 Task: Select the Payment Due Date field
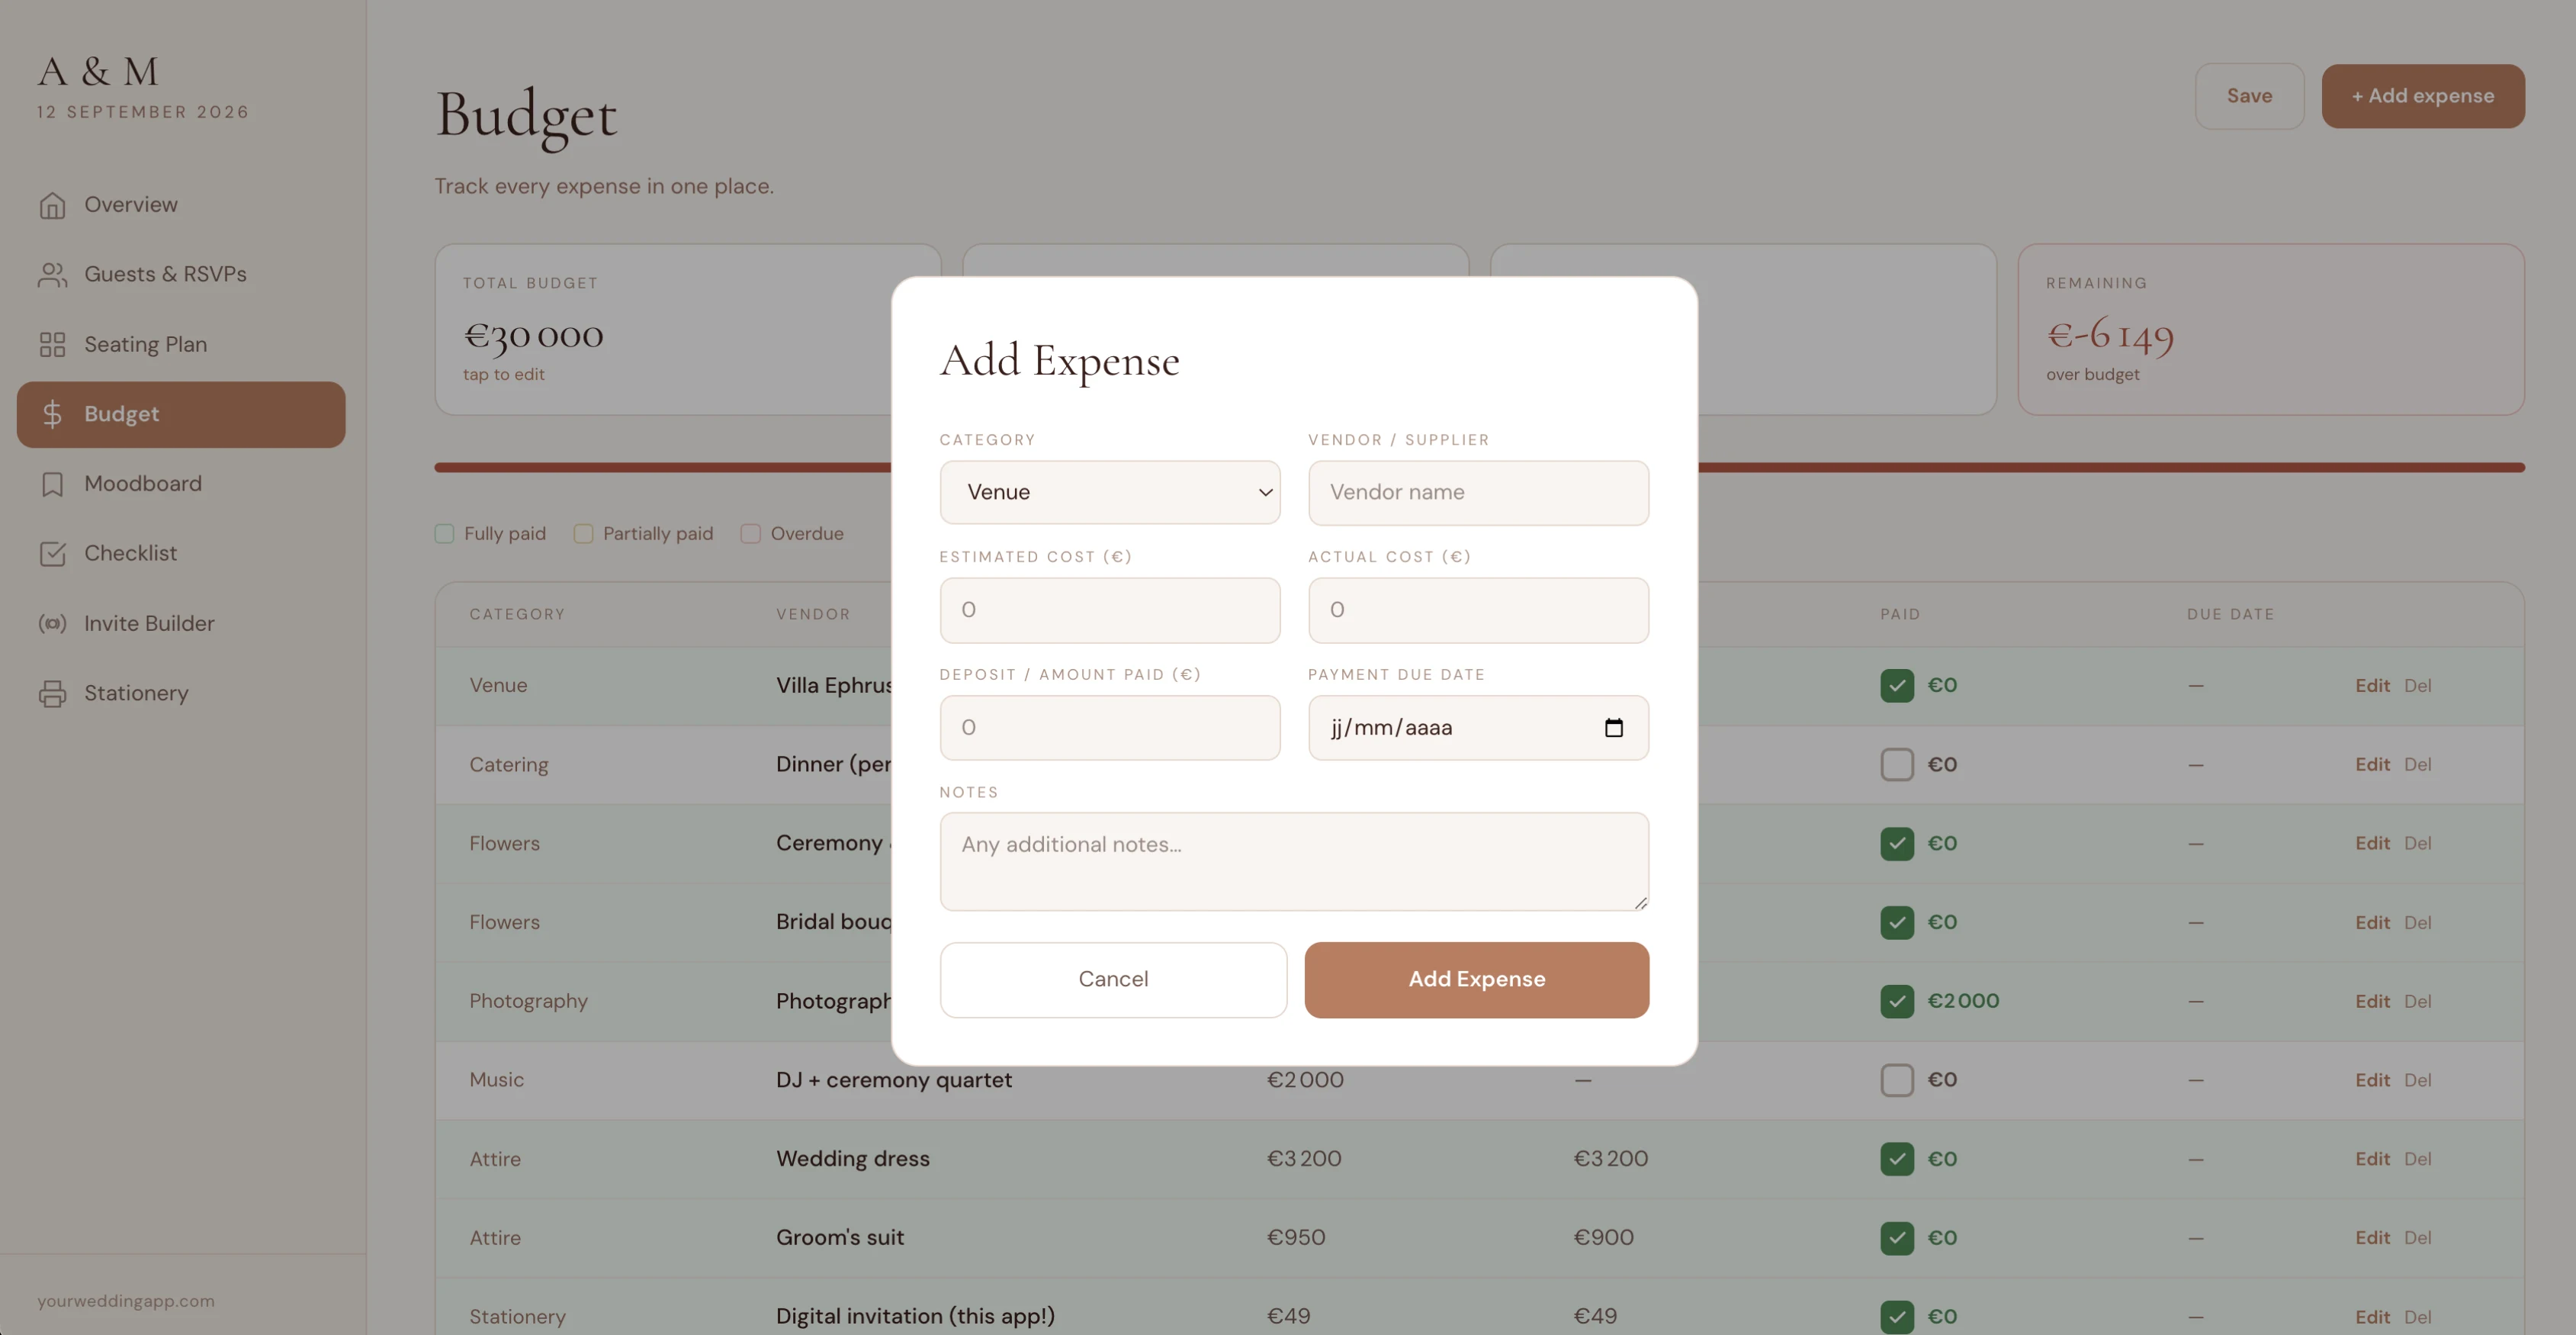pyautogui.click(x=1478, y=727)
